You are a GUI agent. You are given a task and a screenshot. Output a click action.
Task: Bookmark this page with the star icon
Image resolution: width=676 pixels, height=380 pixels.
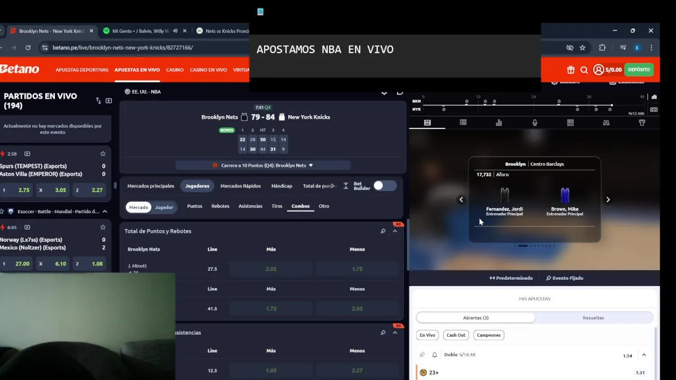click(x=583, y=47)
